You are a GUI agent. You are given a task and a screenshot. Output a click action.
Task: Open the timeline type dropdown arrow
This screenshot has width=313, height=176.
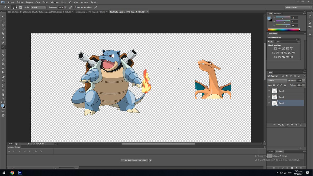150,160
